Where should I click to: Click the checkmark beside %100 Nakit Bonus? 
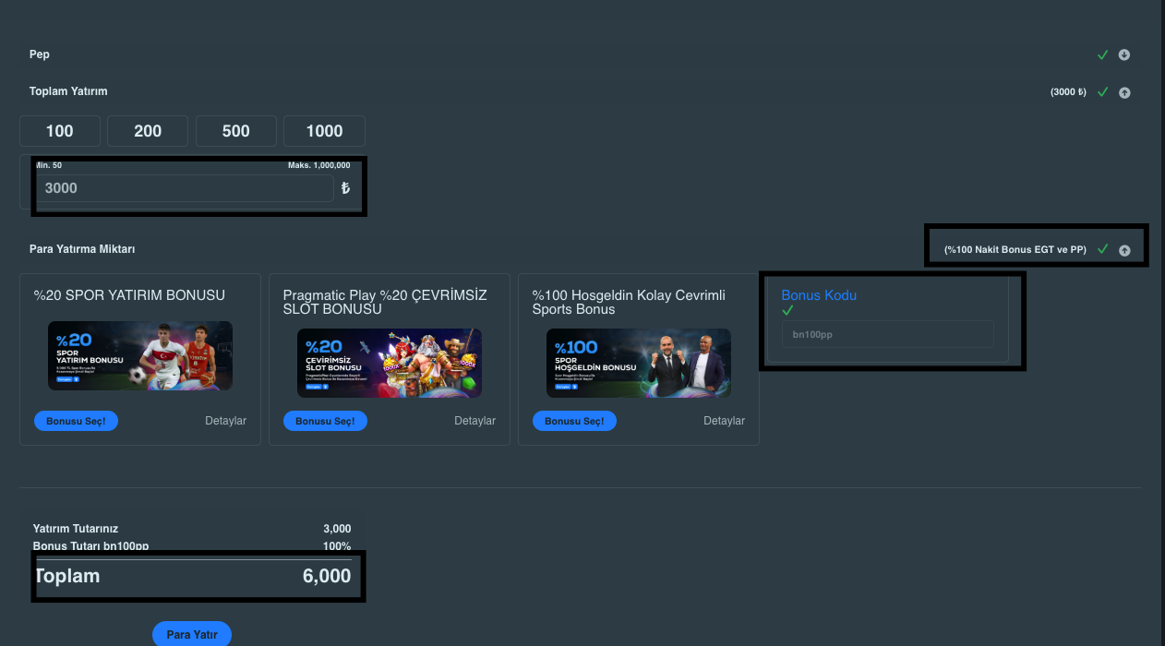click(1102, 249)
